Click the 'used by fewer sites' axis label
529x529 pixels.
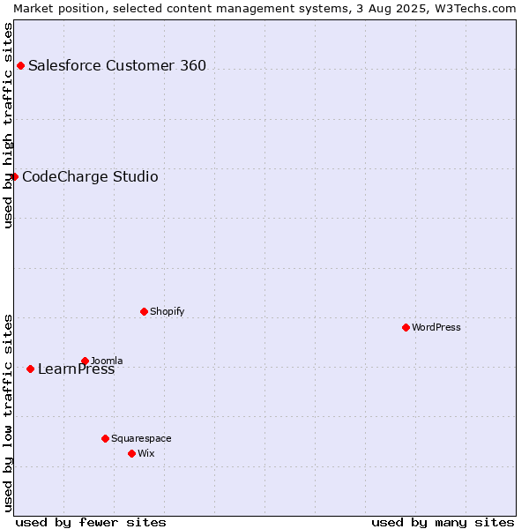(91, 523)
